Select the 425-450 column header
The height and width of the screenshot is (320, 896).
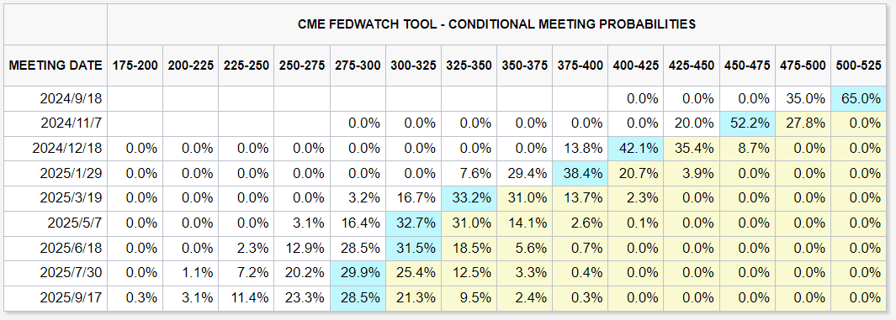pyautogui.click(x=692, y=66)
